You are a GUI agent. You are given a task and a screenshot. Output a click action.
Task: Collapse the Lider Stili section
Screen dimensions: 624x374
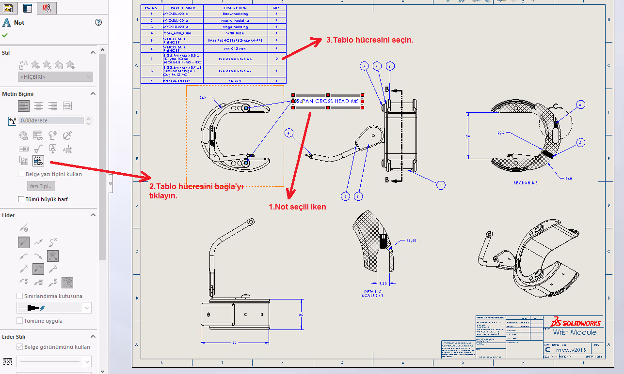click(93, 337)
